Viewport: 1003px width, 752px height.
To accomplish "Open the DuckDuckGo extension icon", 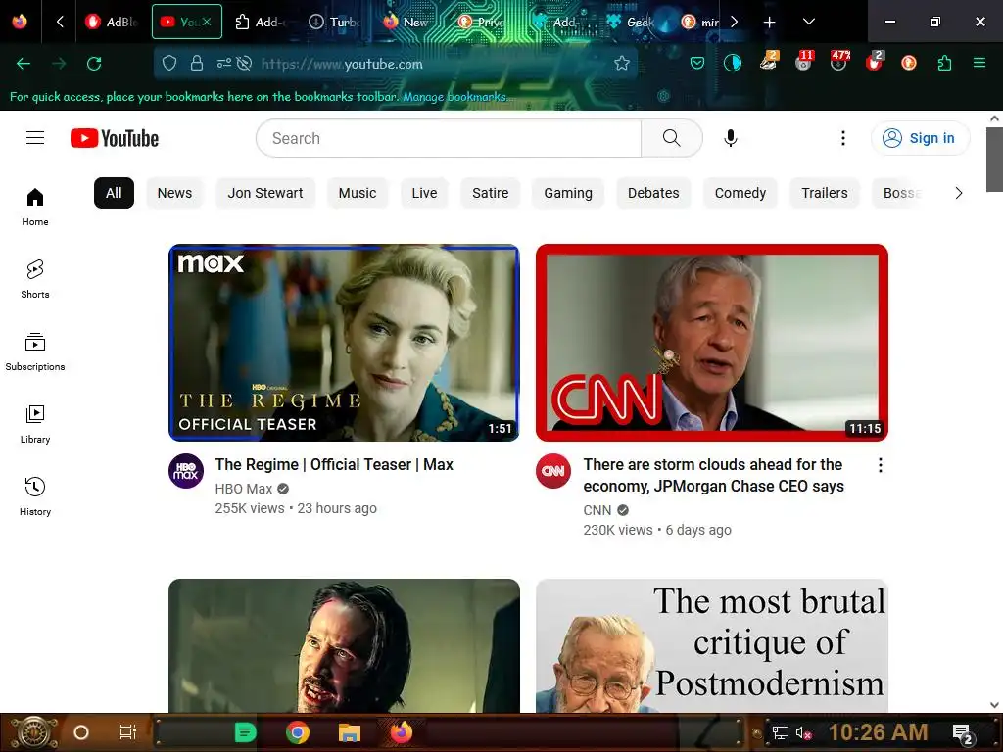I will (x=909, y=63).
